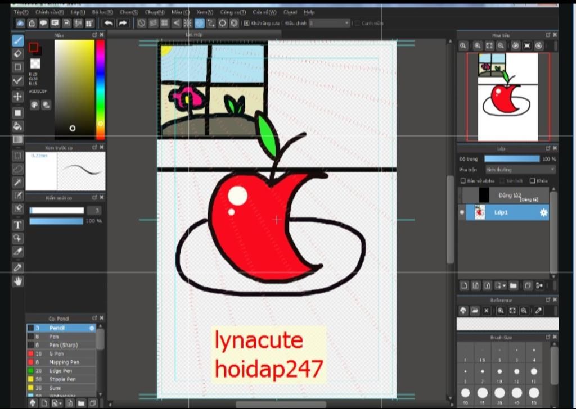
Task: Toggle the checkbox right of Điều chỉnh dropdown
Action: (x=357, y=23)
